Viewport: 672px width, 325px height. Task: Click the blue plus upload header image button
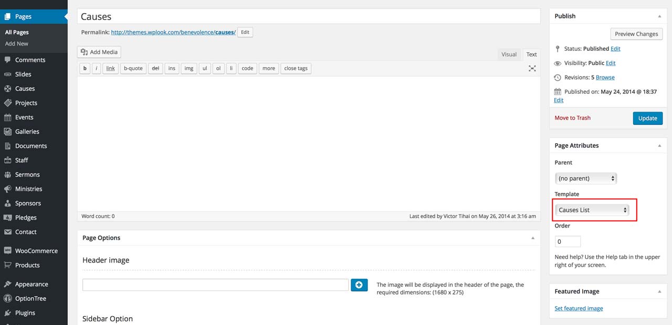click(359, 285)
